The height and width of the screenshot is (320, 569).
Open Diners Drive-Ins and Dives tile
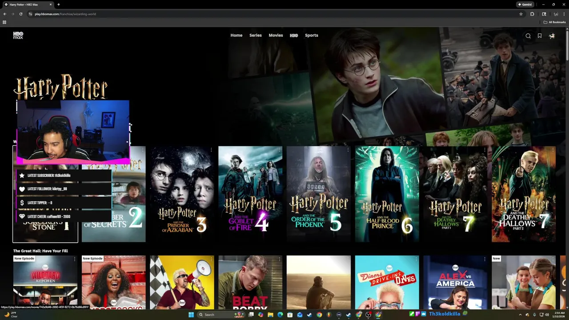pos(387,282)
